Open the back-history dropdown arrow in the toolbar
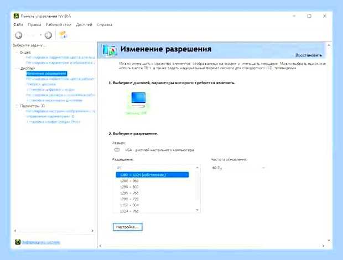343x260 pixels. pyautogui.click(x=40, y=35)
